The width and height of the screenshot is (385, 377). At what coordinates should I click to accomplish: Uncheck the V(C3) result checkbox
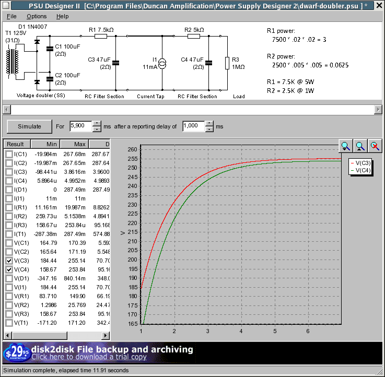[x=9, y=261]
